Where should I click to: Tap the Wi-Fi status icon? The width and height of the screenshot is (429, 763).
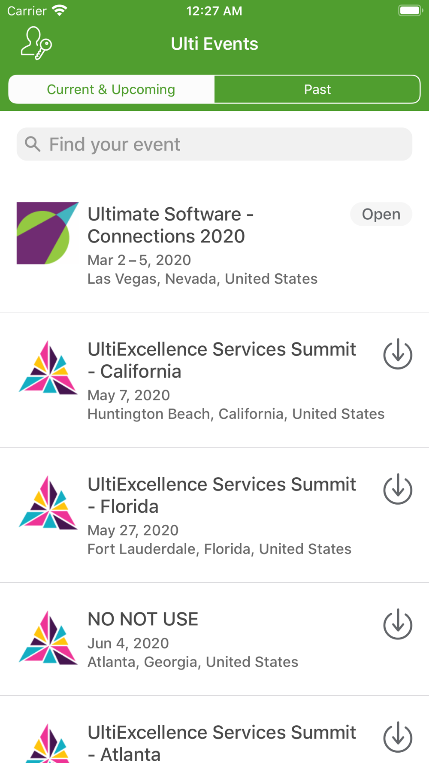coord(59,11)
